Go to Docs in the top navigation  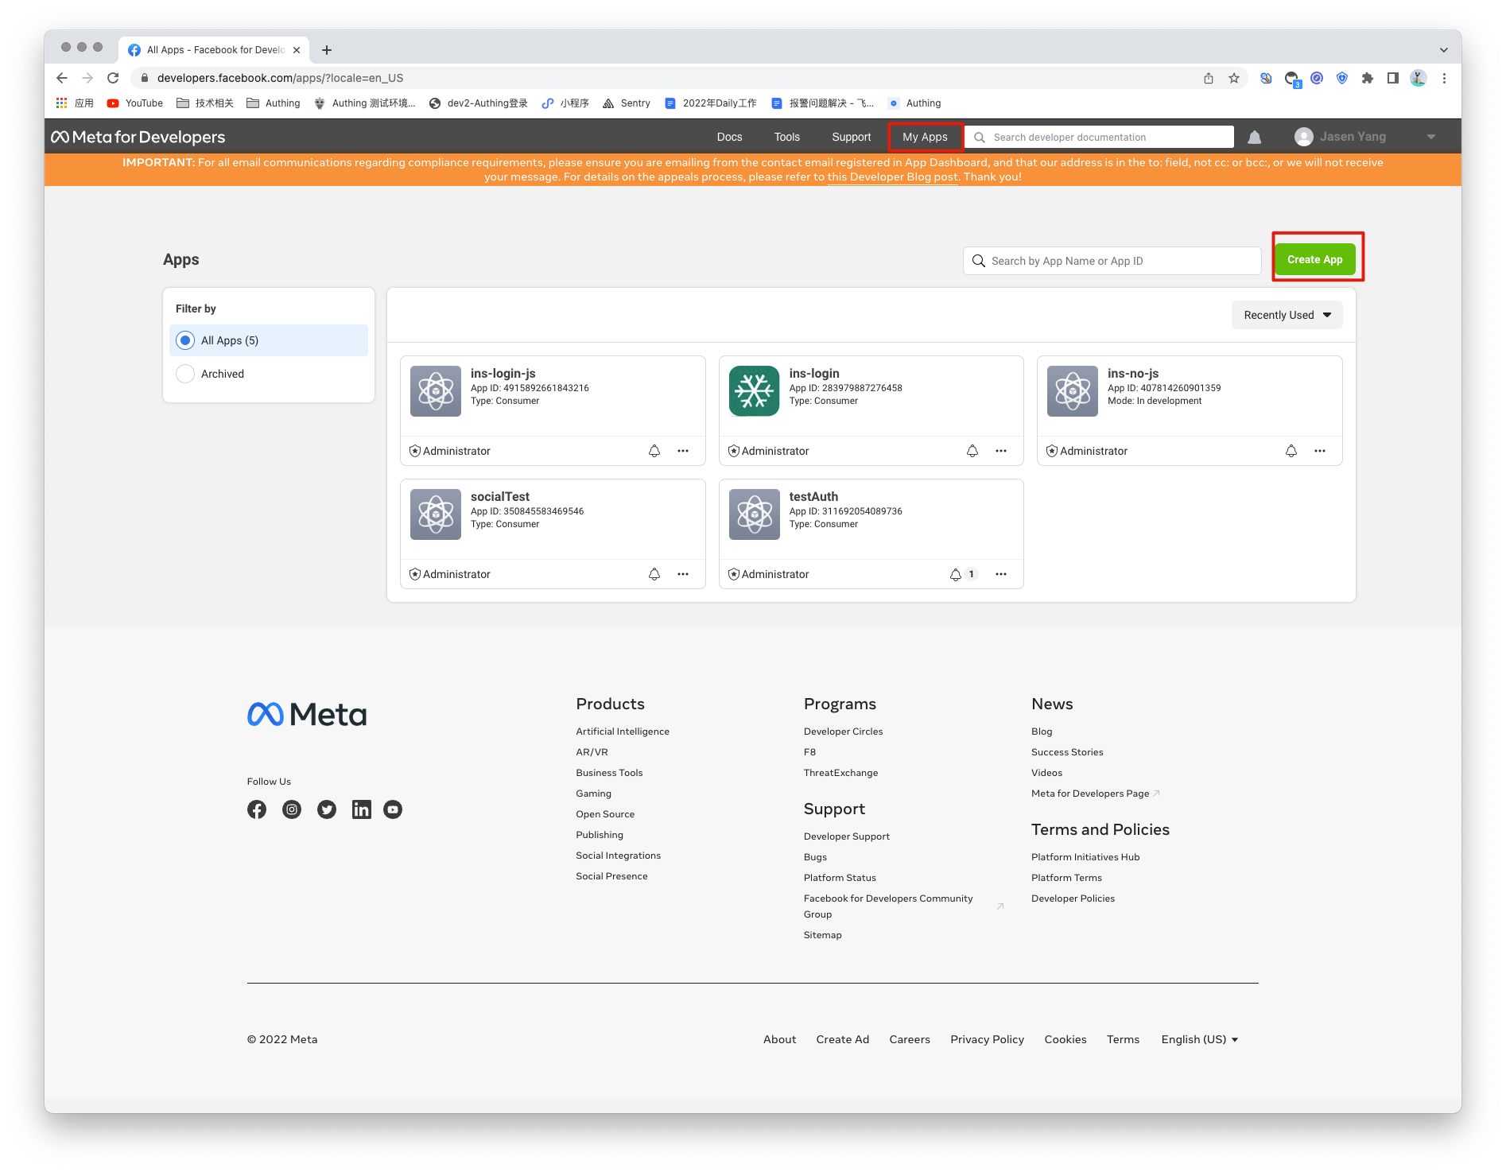point(729,137)
